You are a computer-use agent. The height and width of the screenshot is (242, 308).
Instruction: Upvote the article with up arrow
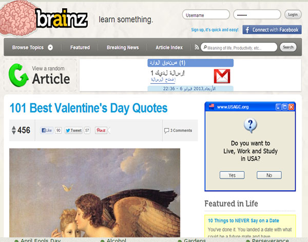coord(14,128)
